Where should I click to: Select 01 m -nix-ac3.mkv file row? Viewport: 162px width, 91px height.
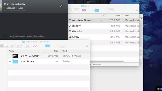tap(104, 20)
